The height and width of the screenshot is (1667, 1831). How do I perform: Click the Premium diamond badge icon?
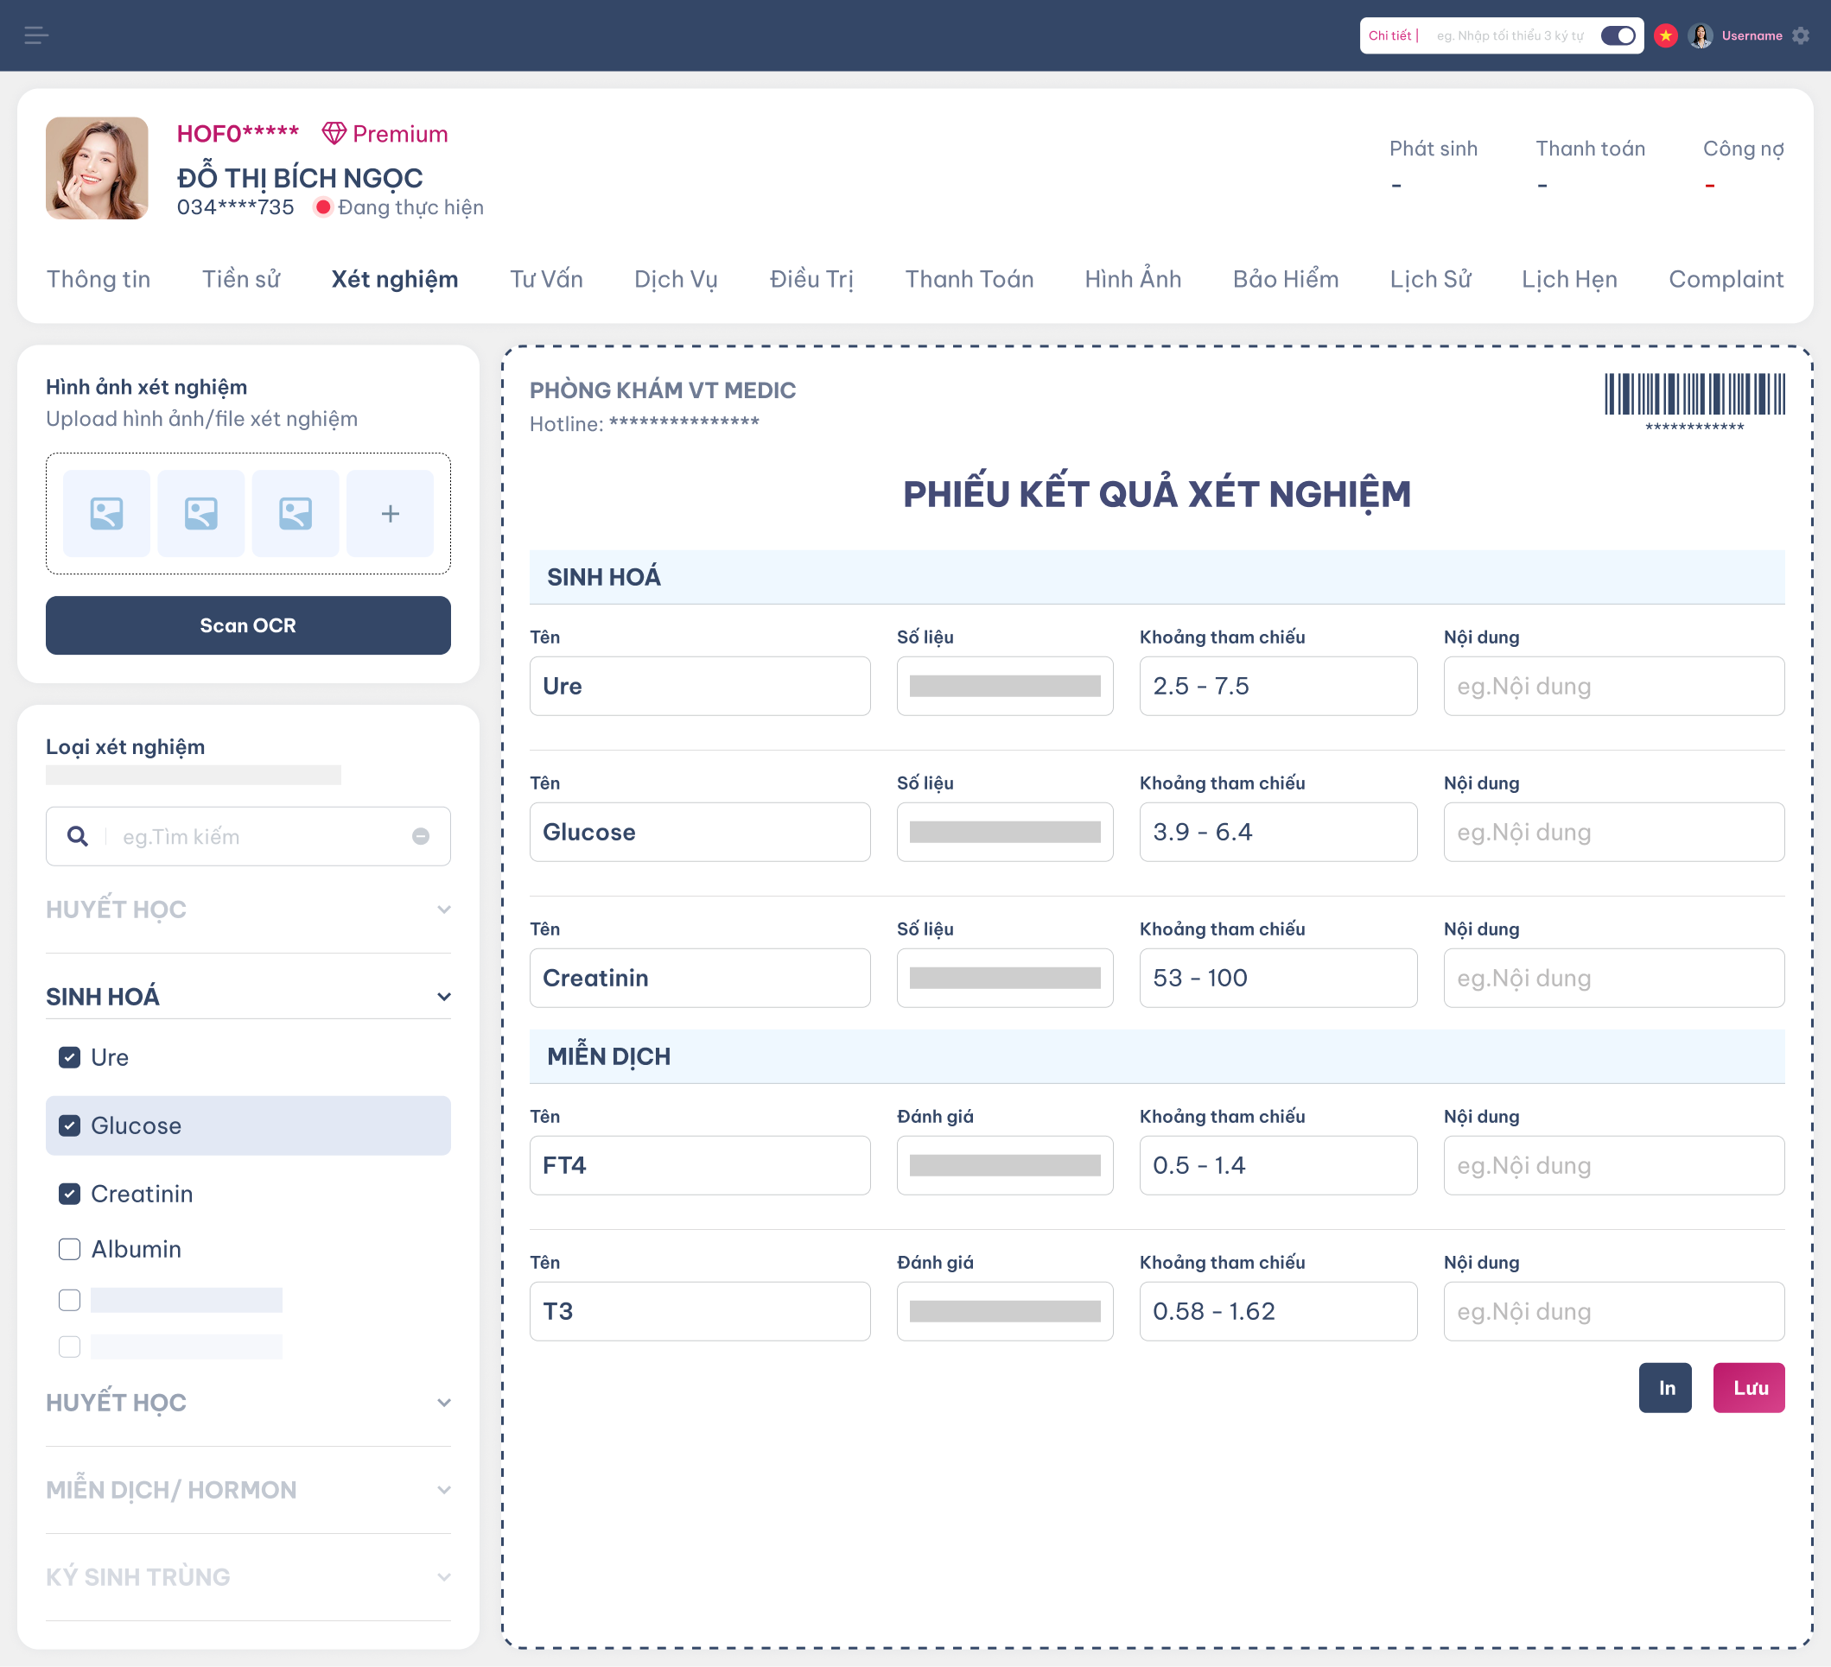coord(334,134)
